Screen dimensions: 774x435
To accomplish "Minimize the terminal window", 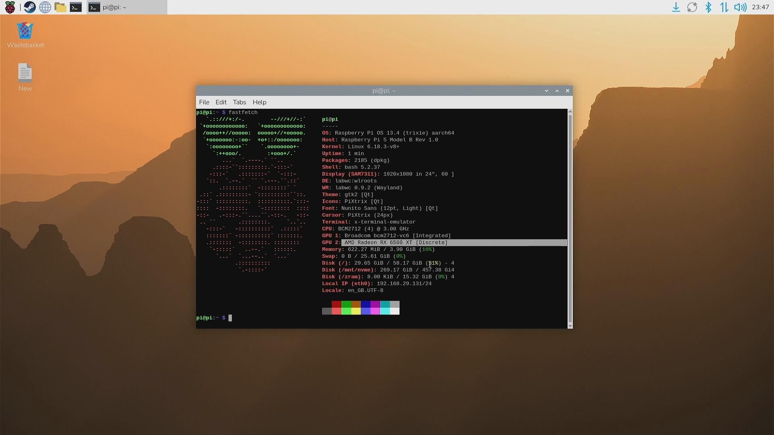I will [547, 91].
